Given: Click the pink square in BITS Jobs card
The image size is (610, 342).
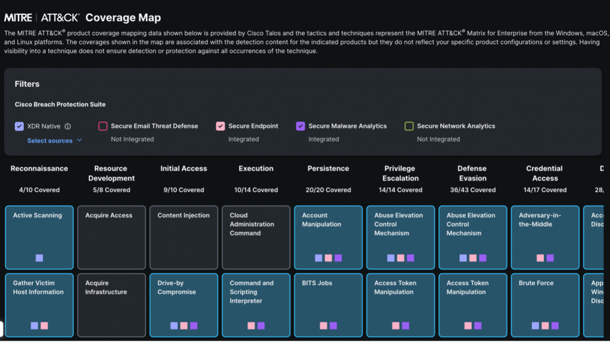Looking at the screenshot, I should [x=323, y=326].
